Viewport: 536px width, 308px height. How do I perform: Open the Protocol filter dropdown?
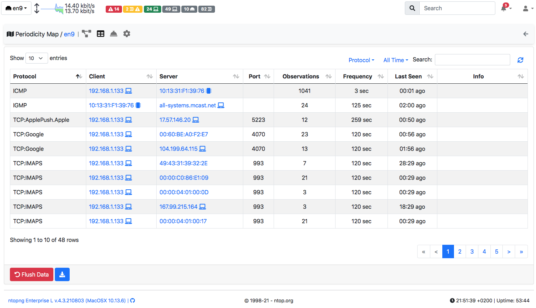point(361,60)
